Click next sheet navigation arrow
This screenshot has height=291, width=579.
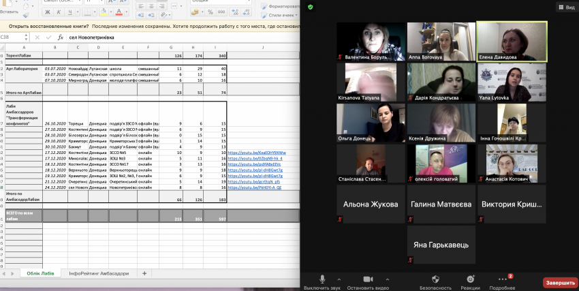[x=12, y=274]
